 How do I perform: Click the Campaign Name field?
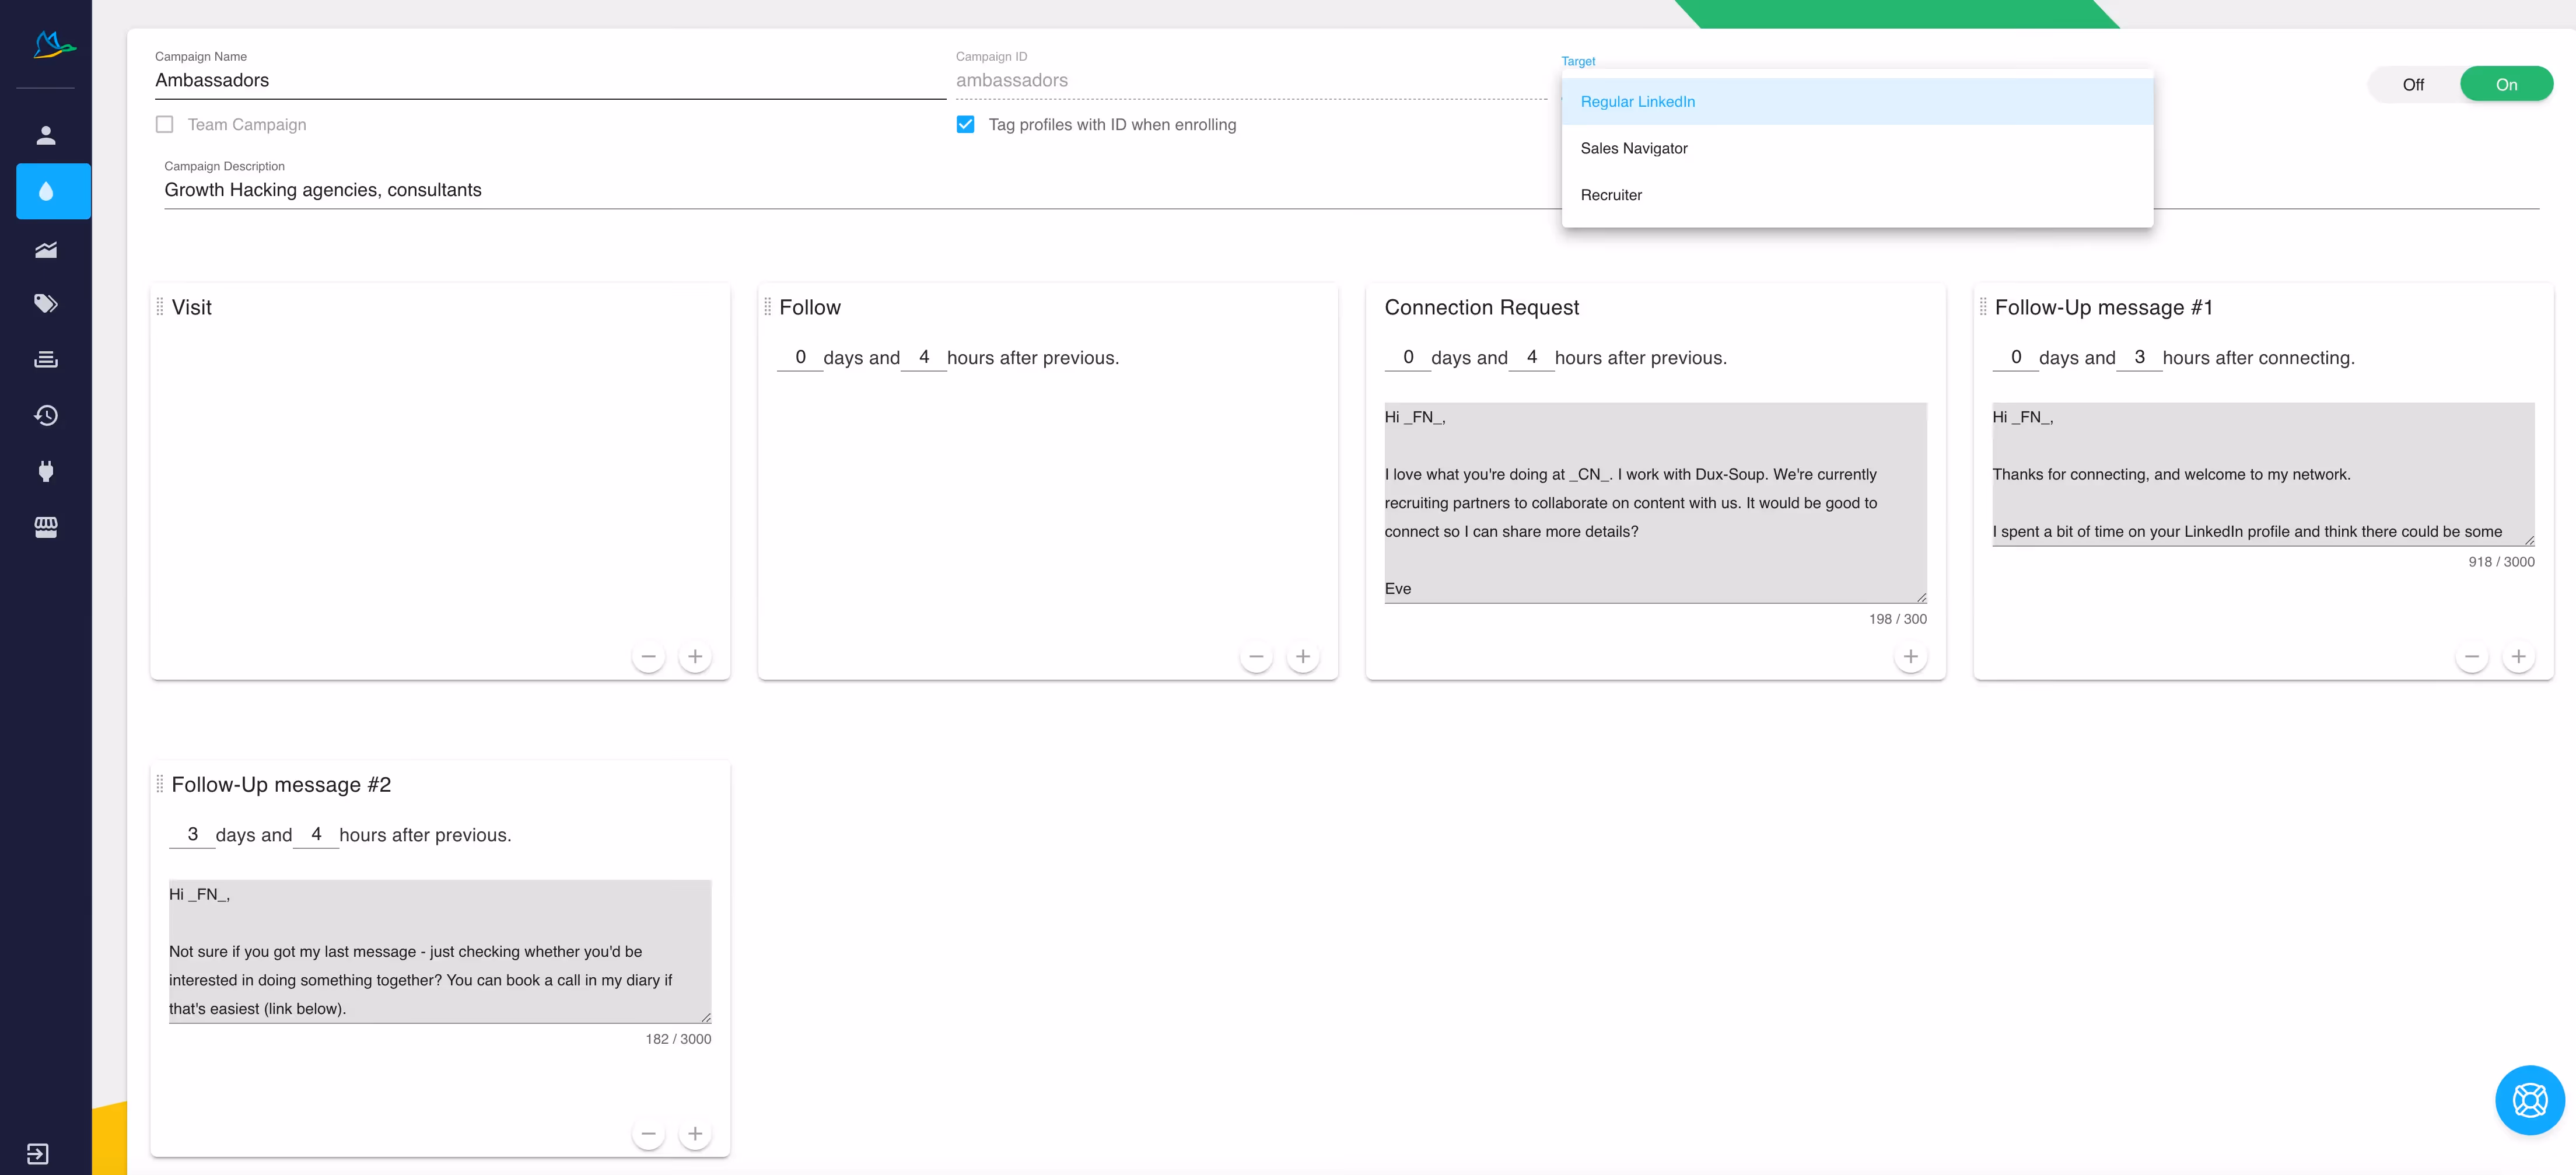click(549, 80)
